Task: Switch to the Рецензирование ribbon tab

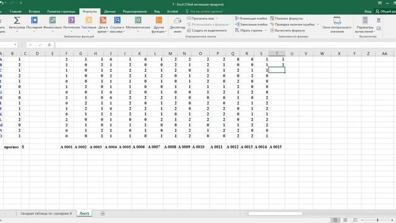Action: 135,11
